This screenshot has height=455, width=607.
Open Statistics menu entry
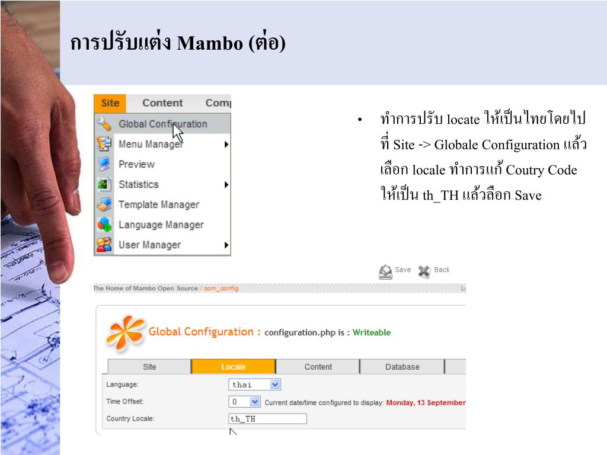point(162,184)
